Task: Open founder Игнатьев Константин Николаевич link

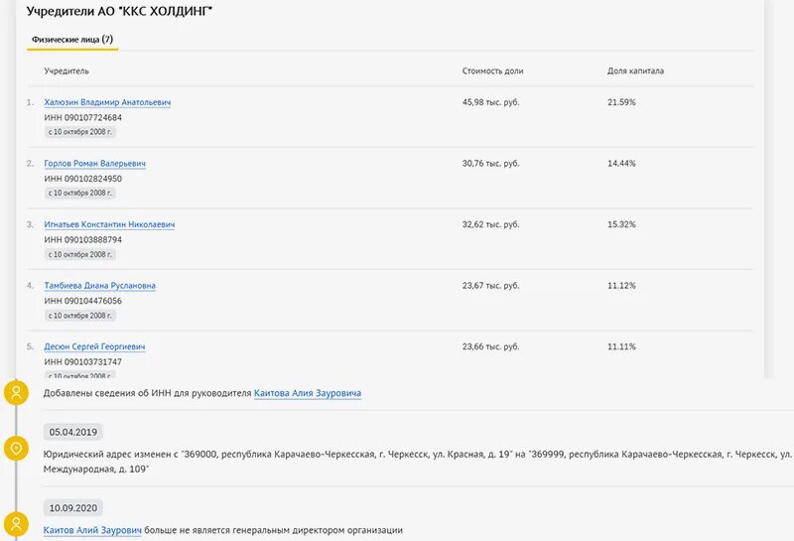Action: (x=109, y=224)
